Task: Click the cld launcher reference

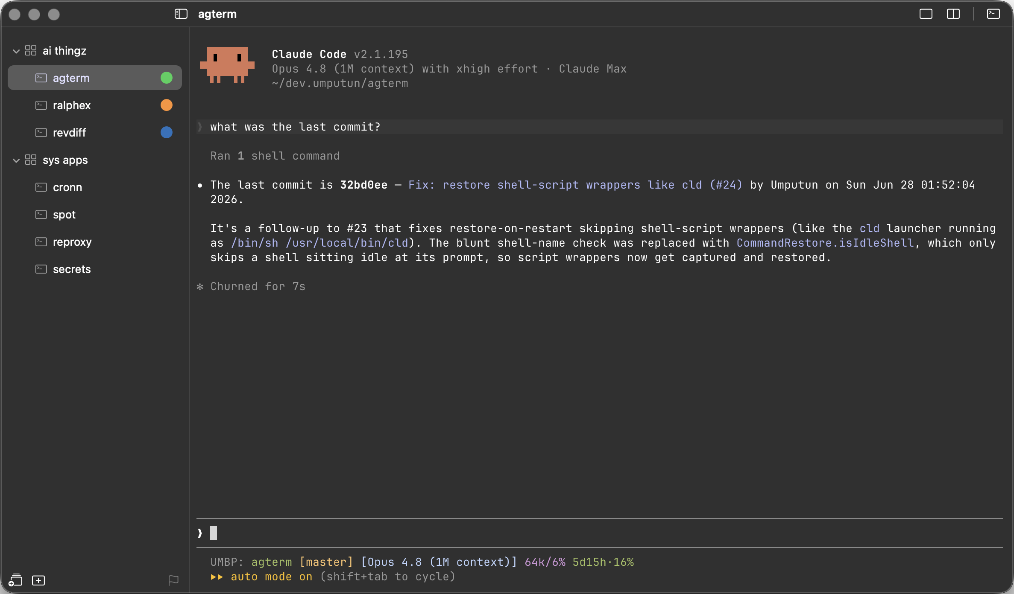Action: point(869,228)
